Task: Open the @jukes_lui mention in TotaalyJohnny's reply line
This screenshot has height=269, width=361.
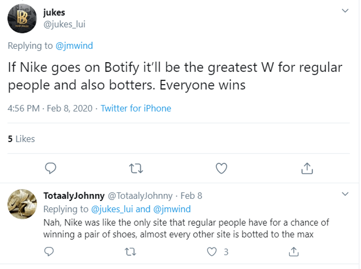Action: 112,209
